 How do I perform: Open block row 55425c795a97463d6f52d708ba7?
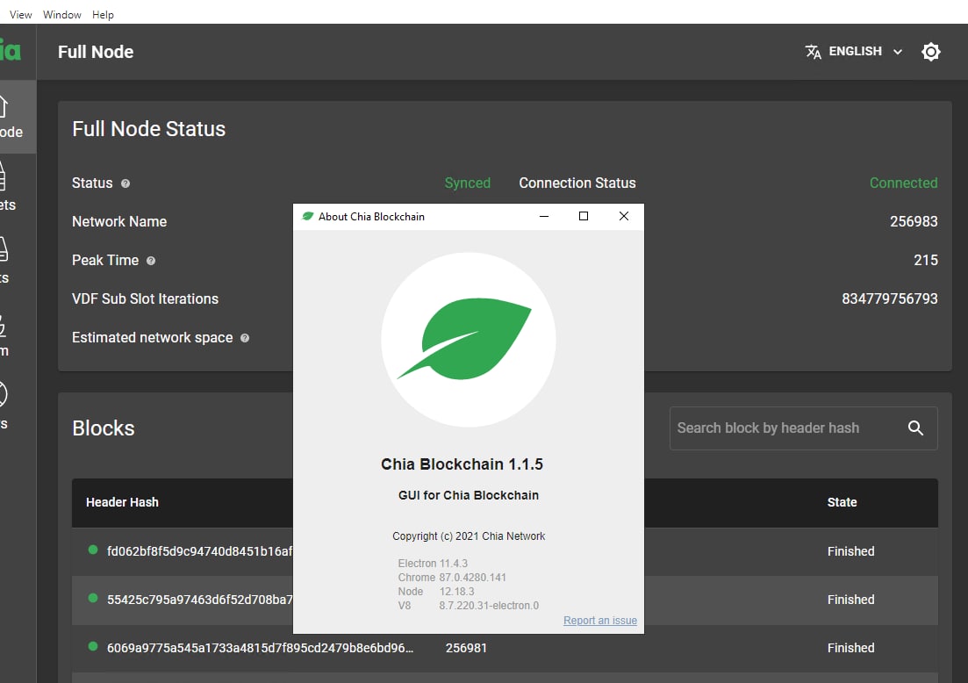[x=505, y=600]
